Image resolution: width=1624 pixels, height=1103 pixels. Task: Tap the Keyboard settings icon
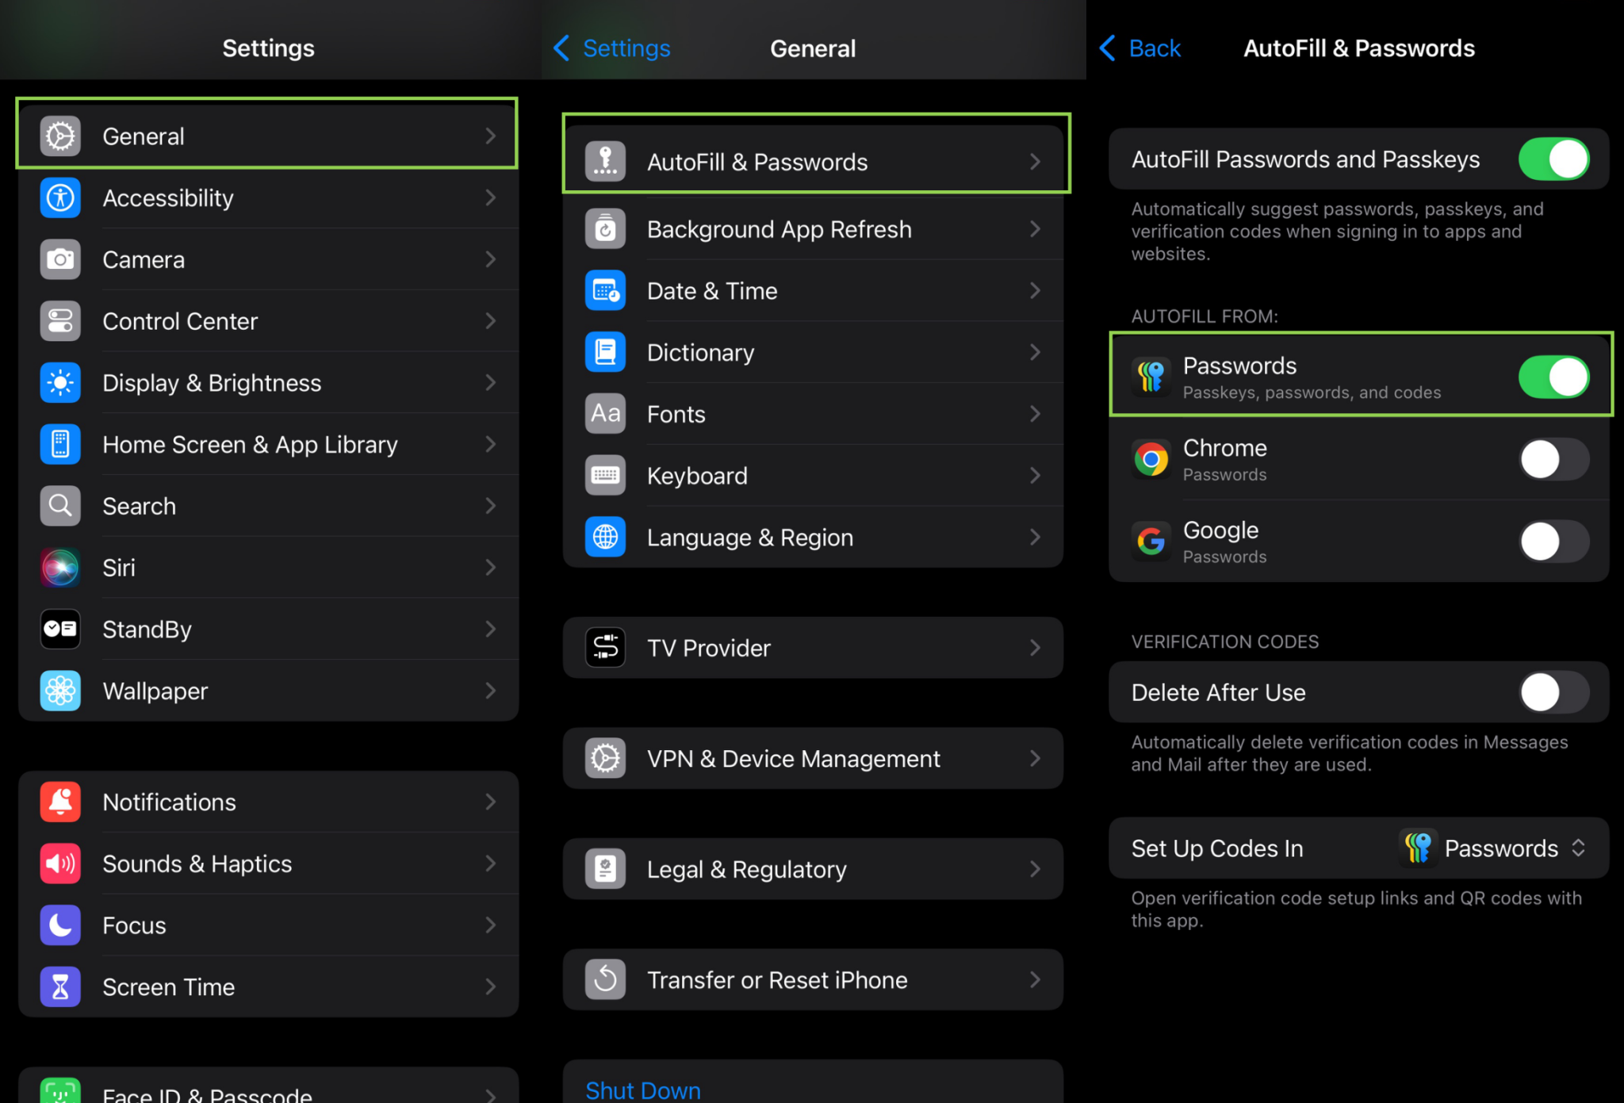pos(604,475)
